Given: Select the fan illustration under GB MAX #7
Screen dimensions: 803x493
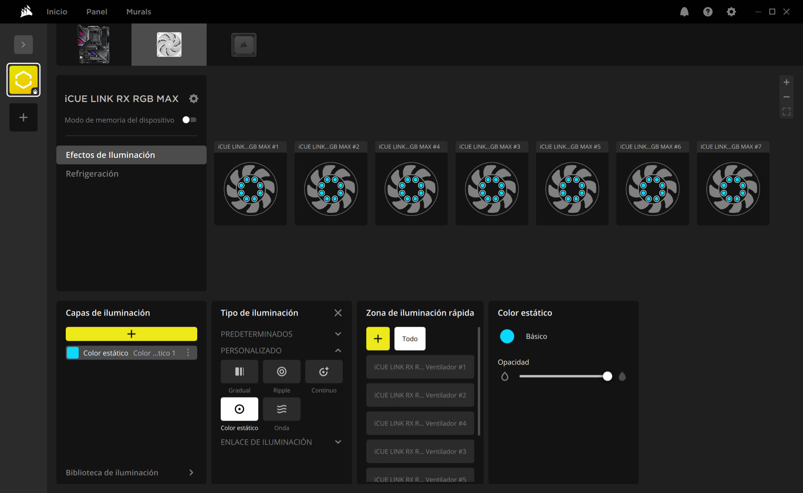Looking at the screenshot, I should [x=733, y=189].
